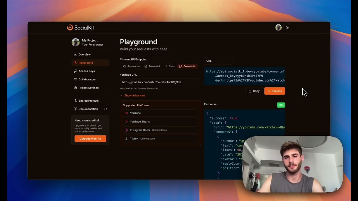358x201 pixels.
Task: Open Project Settings
Action: click(90, 88)
